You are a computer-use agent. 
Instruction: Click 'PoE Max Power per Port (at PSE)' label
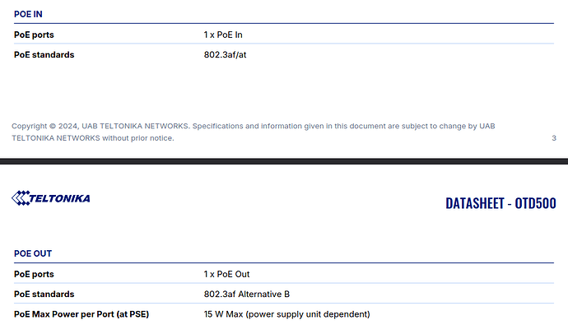pyautogui.click(x=81, y=314)
